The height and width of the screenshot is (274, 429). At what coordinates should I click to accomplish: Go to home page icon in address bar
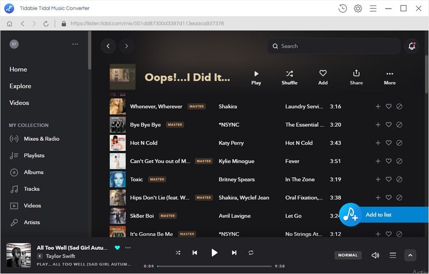tap(10, 24)
